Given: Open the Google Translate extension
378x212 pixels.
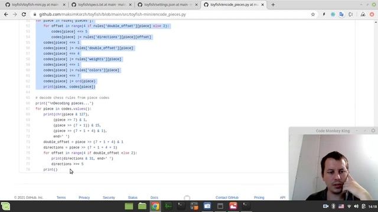Looking at the screenshot, I should coord(341,14).
